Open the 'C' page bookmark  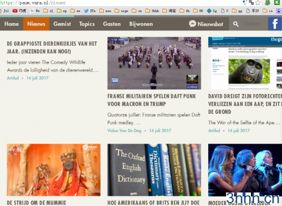point(224,11)
